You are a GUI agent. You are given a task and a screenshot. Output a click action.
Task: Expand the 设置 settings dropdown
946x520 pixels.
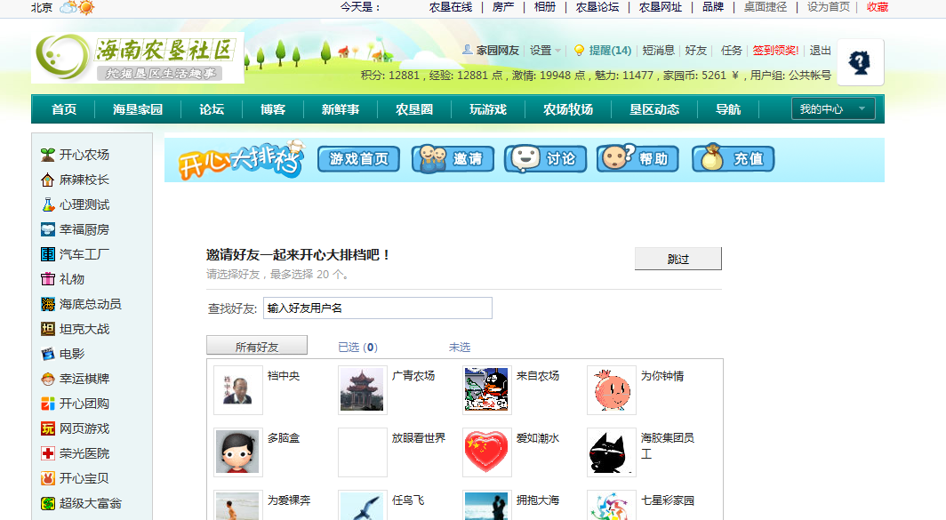click(x=545, y=51)
